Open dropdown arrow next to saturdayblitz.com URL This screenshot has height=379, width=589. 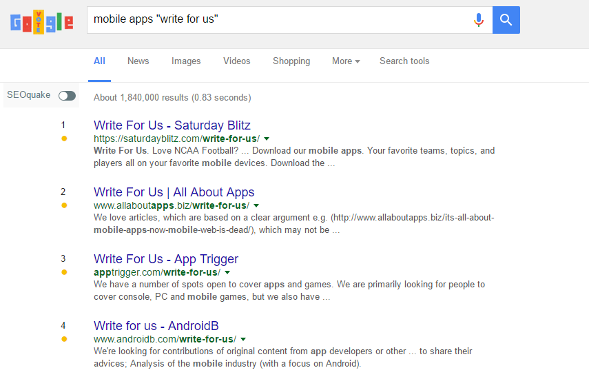click(267, 139)
